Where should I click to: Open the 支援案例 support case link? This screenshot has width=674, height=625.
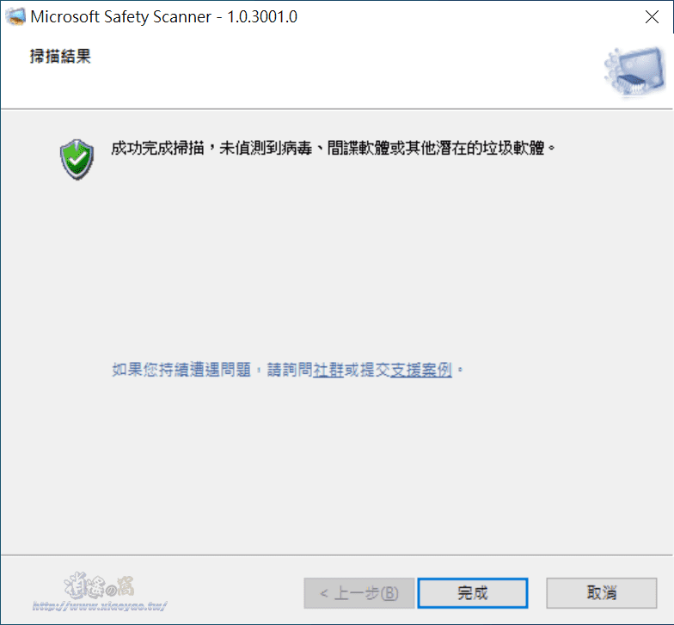coord(421,370)
